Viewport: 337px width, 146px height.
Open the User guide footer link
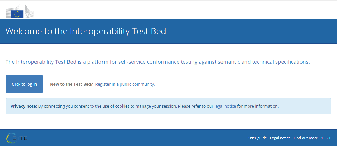pos(257,138)
